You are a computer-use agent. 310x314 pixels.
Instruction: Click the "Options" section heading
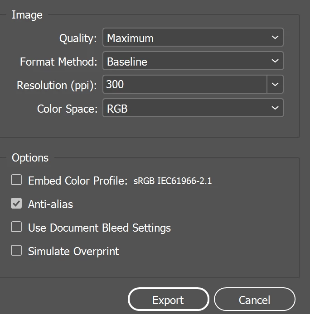tap(30, 158)
